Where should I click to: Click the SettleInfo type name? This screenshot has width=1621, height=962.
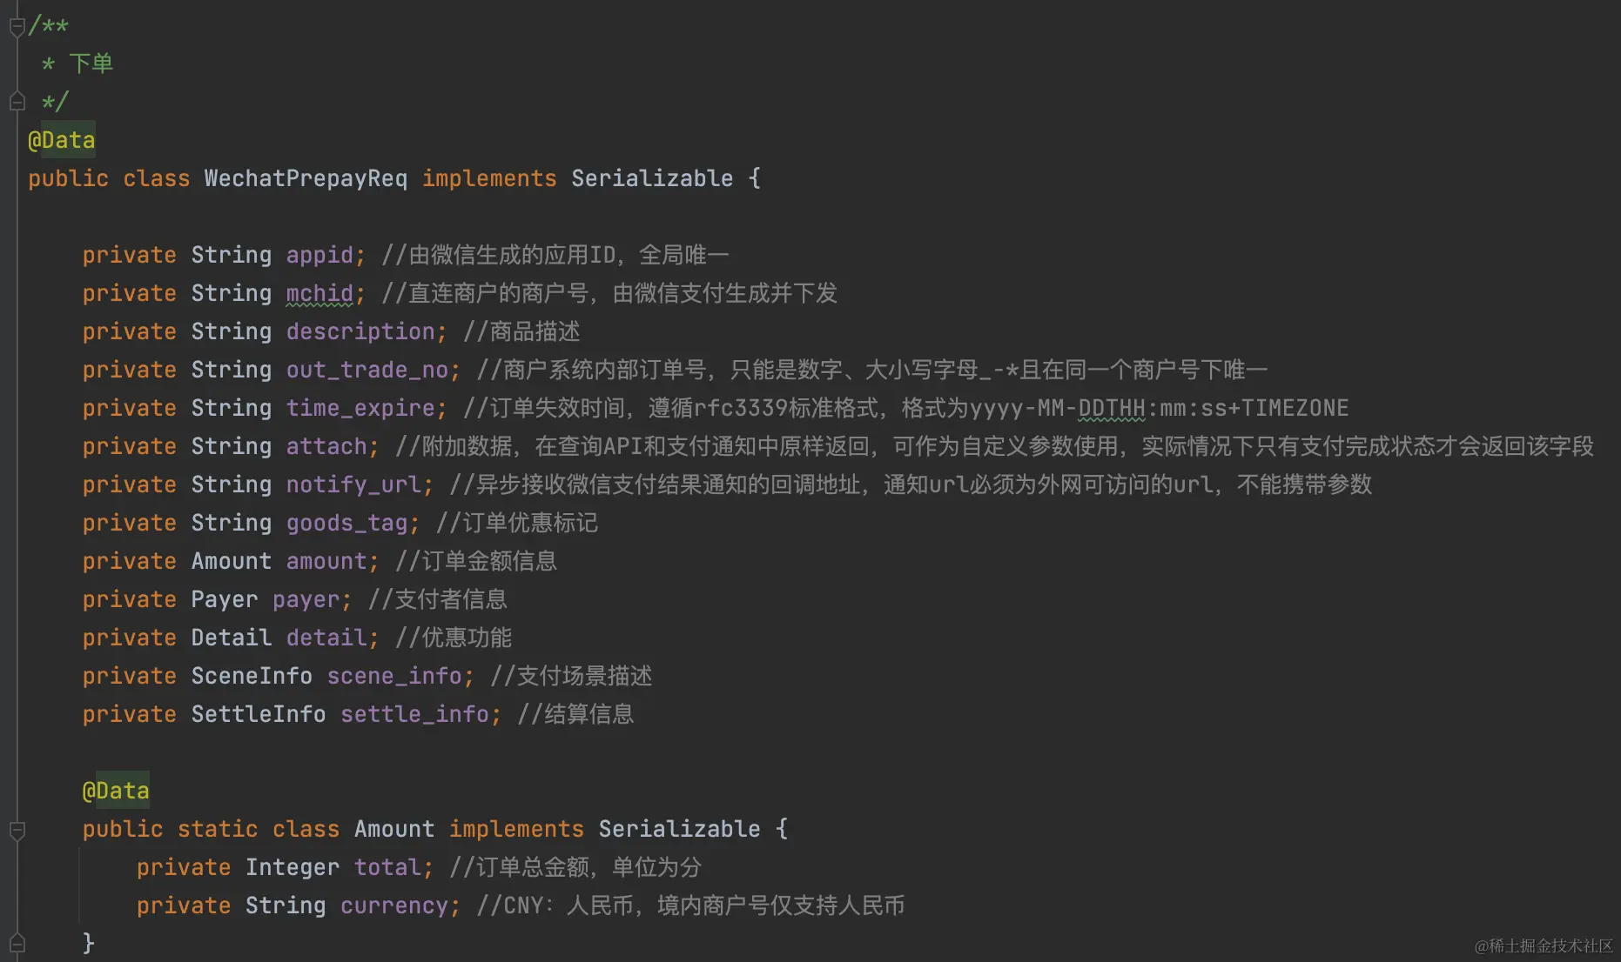259,714
